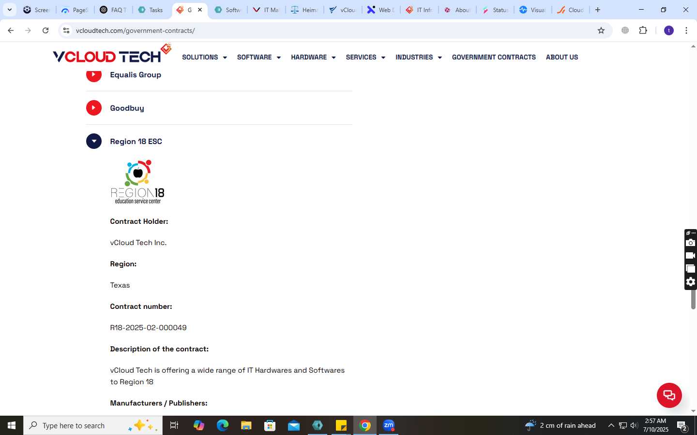Open the About Us page
This screenshot has width=697, height=435.
[562, 57]
